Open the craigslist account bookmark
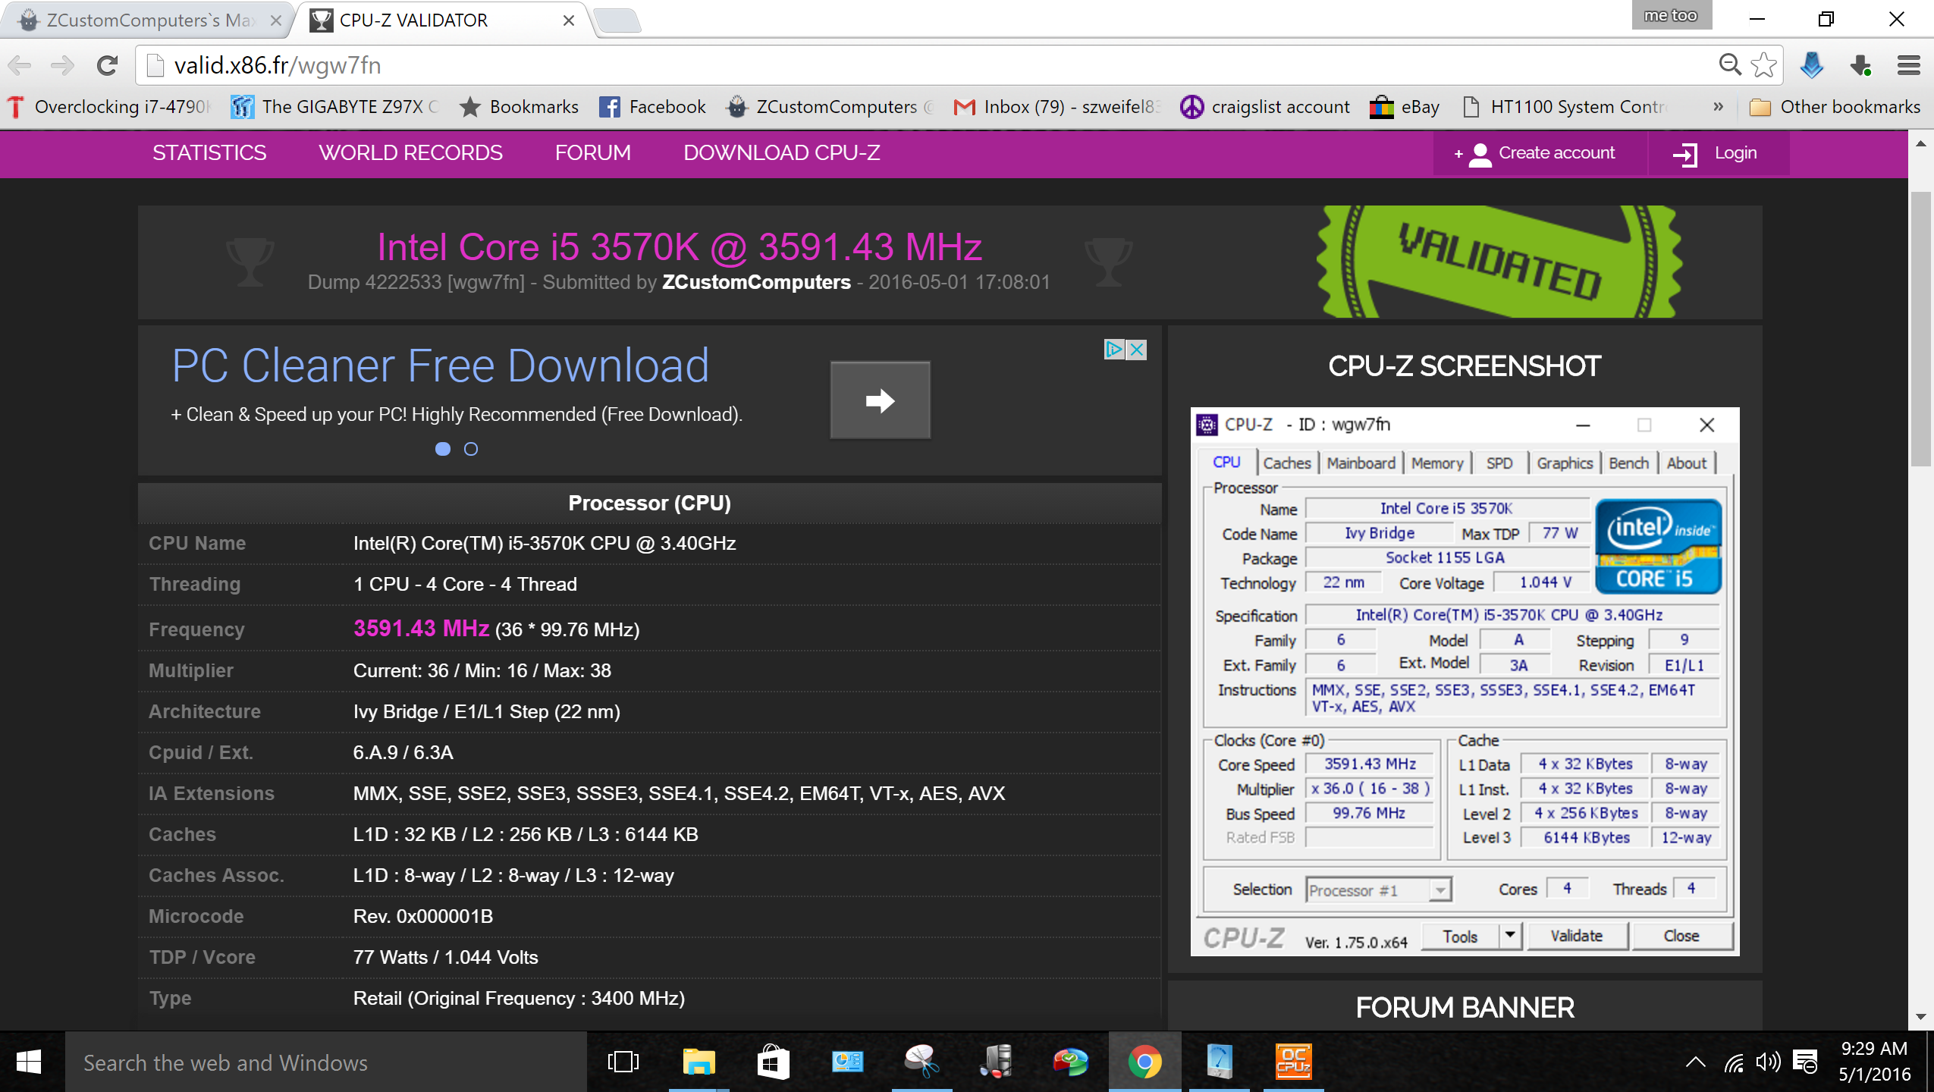This screenshot has height=1092, width=1934. [1265, 107]
